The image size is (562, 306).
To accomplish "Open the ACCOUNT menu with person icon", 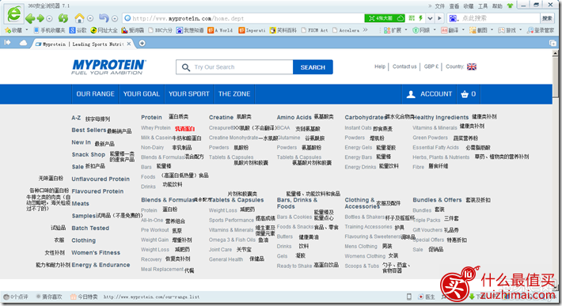I will pyautogui.click(x=429, y=94).
